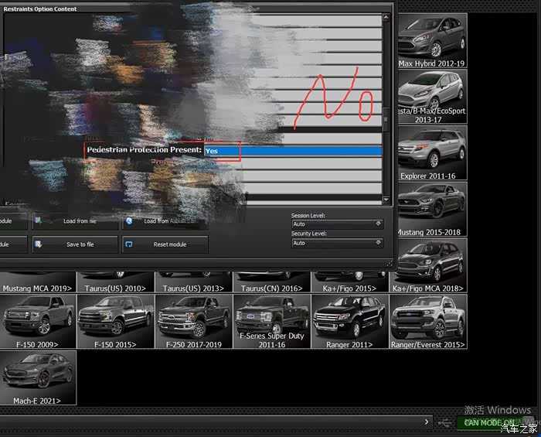Open Pedestrian Protection Present value dropdown
Screen dimensions: 541x437
(293, 151)
